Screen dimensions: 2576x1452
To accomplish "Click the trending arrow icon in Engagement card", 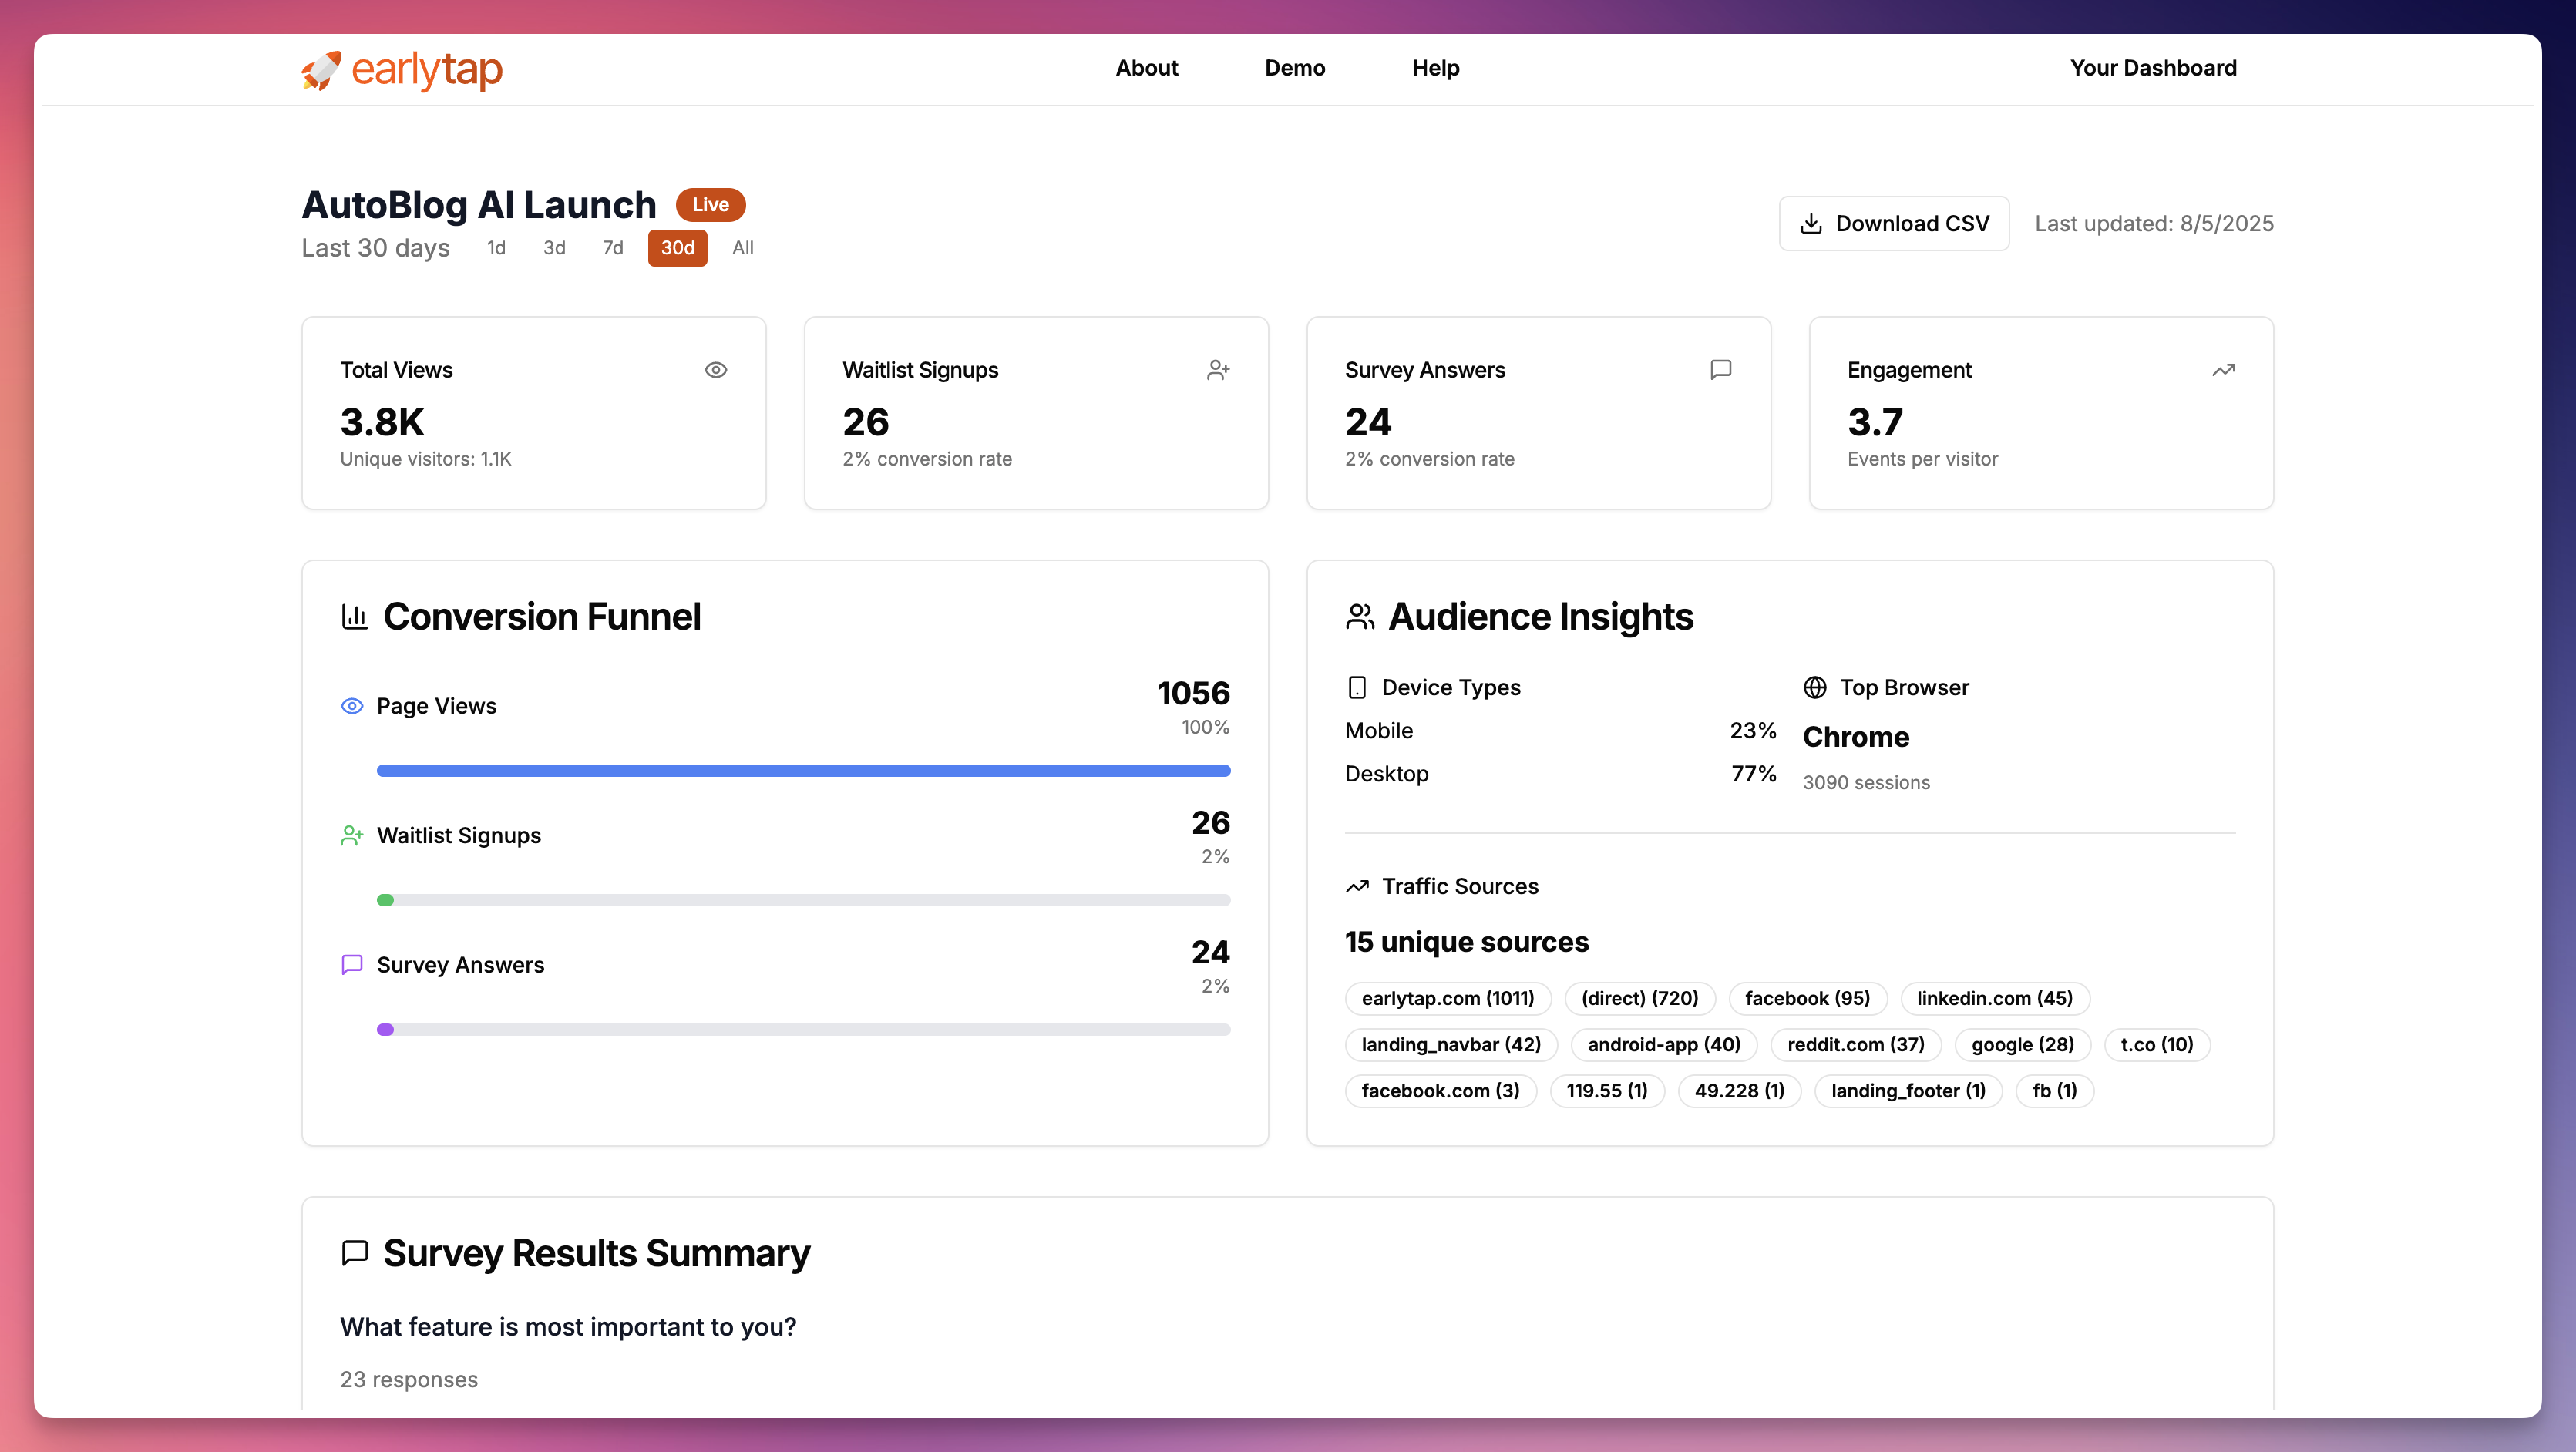I will (2223, 370).
